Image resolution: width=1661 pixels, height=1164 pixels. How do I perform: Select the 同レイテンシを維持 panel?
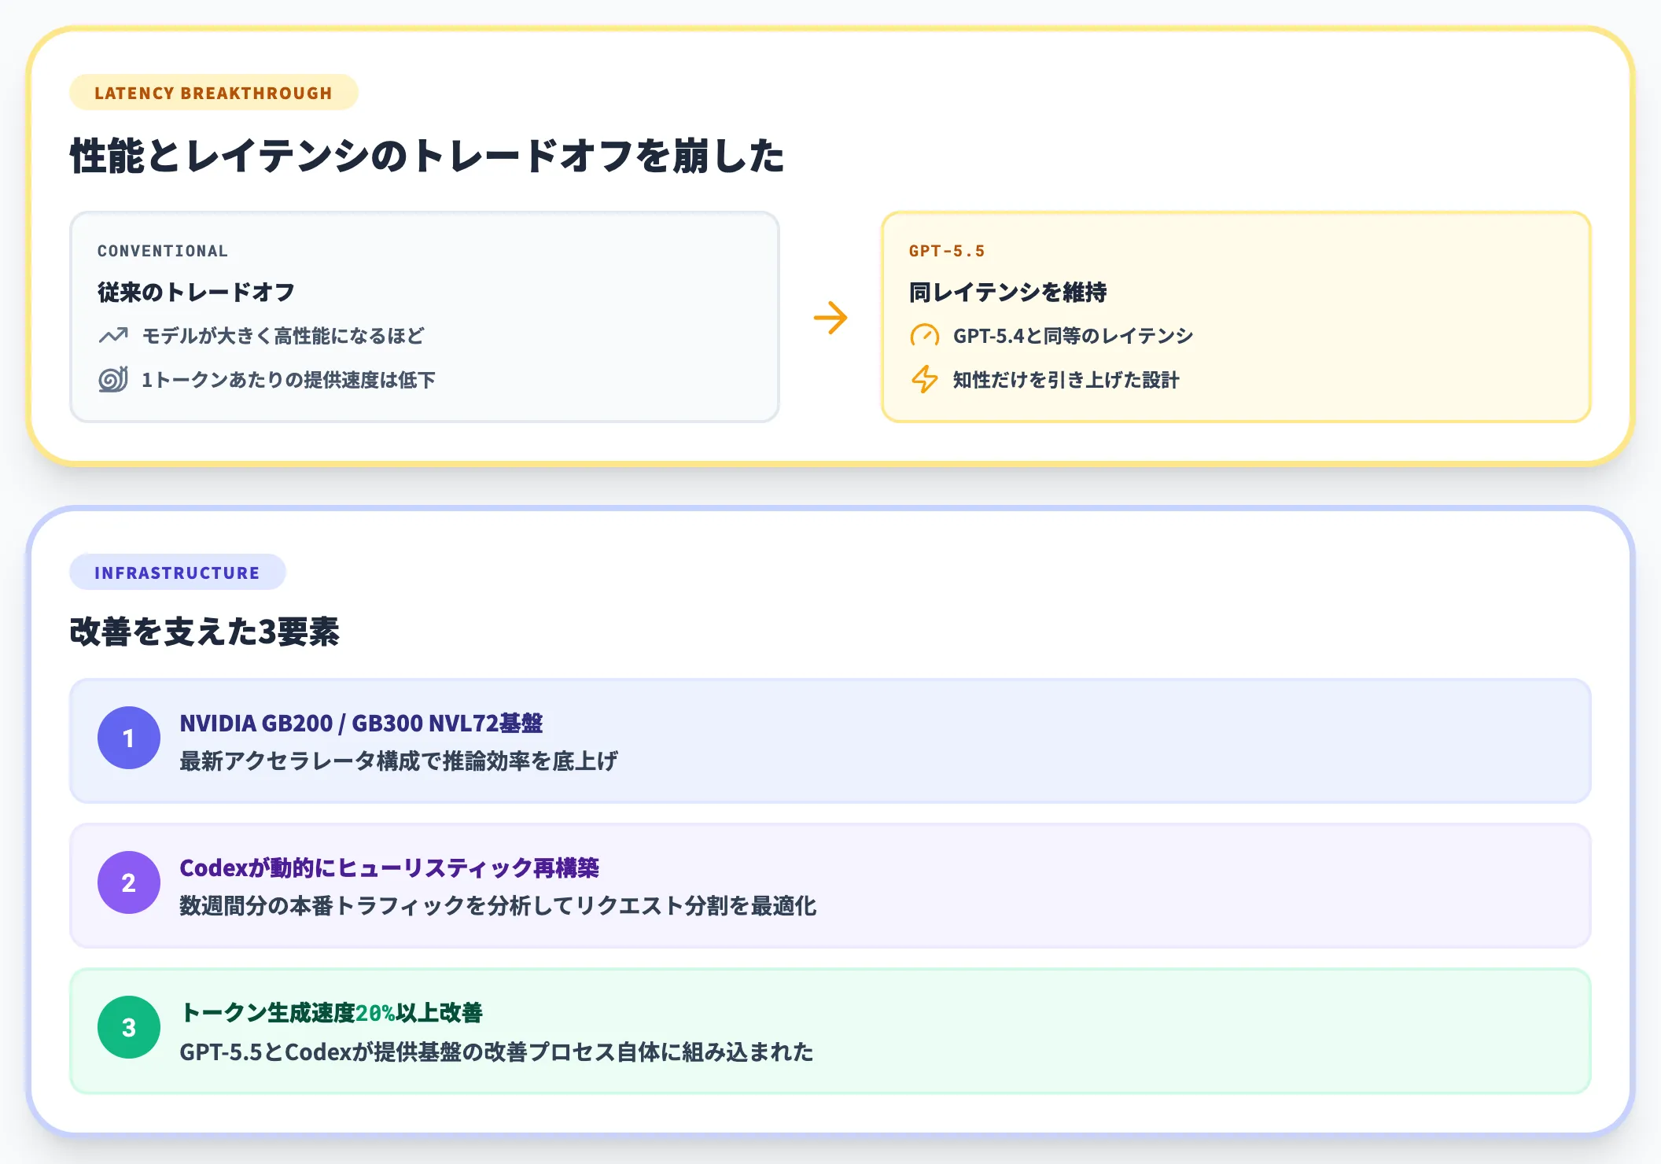point(1010,292)
